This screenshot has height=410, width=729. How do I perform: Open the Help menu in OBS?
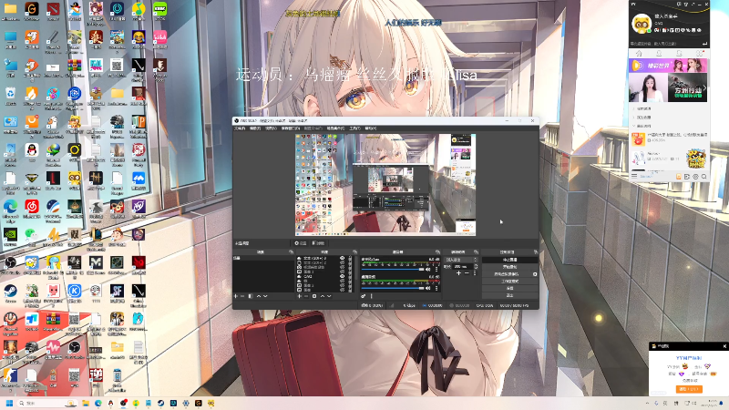(371, 128)
